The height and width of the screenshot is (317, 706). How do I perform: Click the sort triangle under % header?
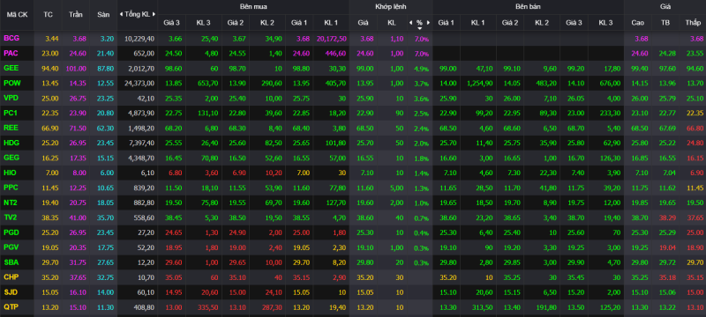tap(419, 28)
